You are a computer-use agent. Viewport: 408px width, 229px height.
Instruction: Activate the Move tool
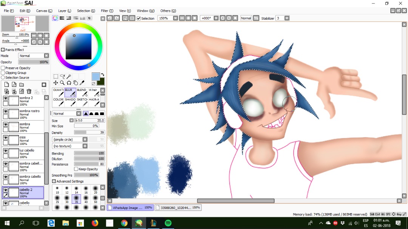(x=56, y=83)
